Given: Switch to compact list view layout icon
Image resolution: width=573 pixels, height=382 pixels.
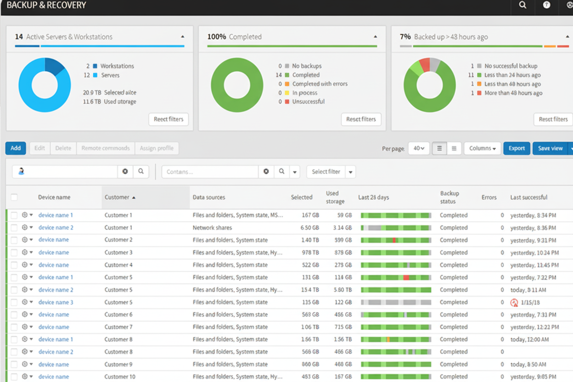Looking at the screenshot, I should (454, 148).
